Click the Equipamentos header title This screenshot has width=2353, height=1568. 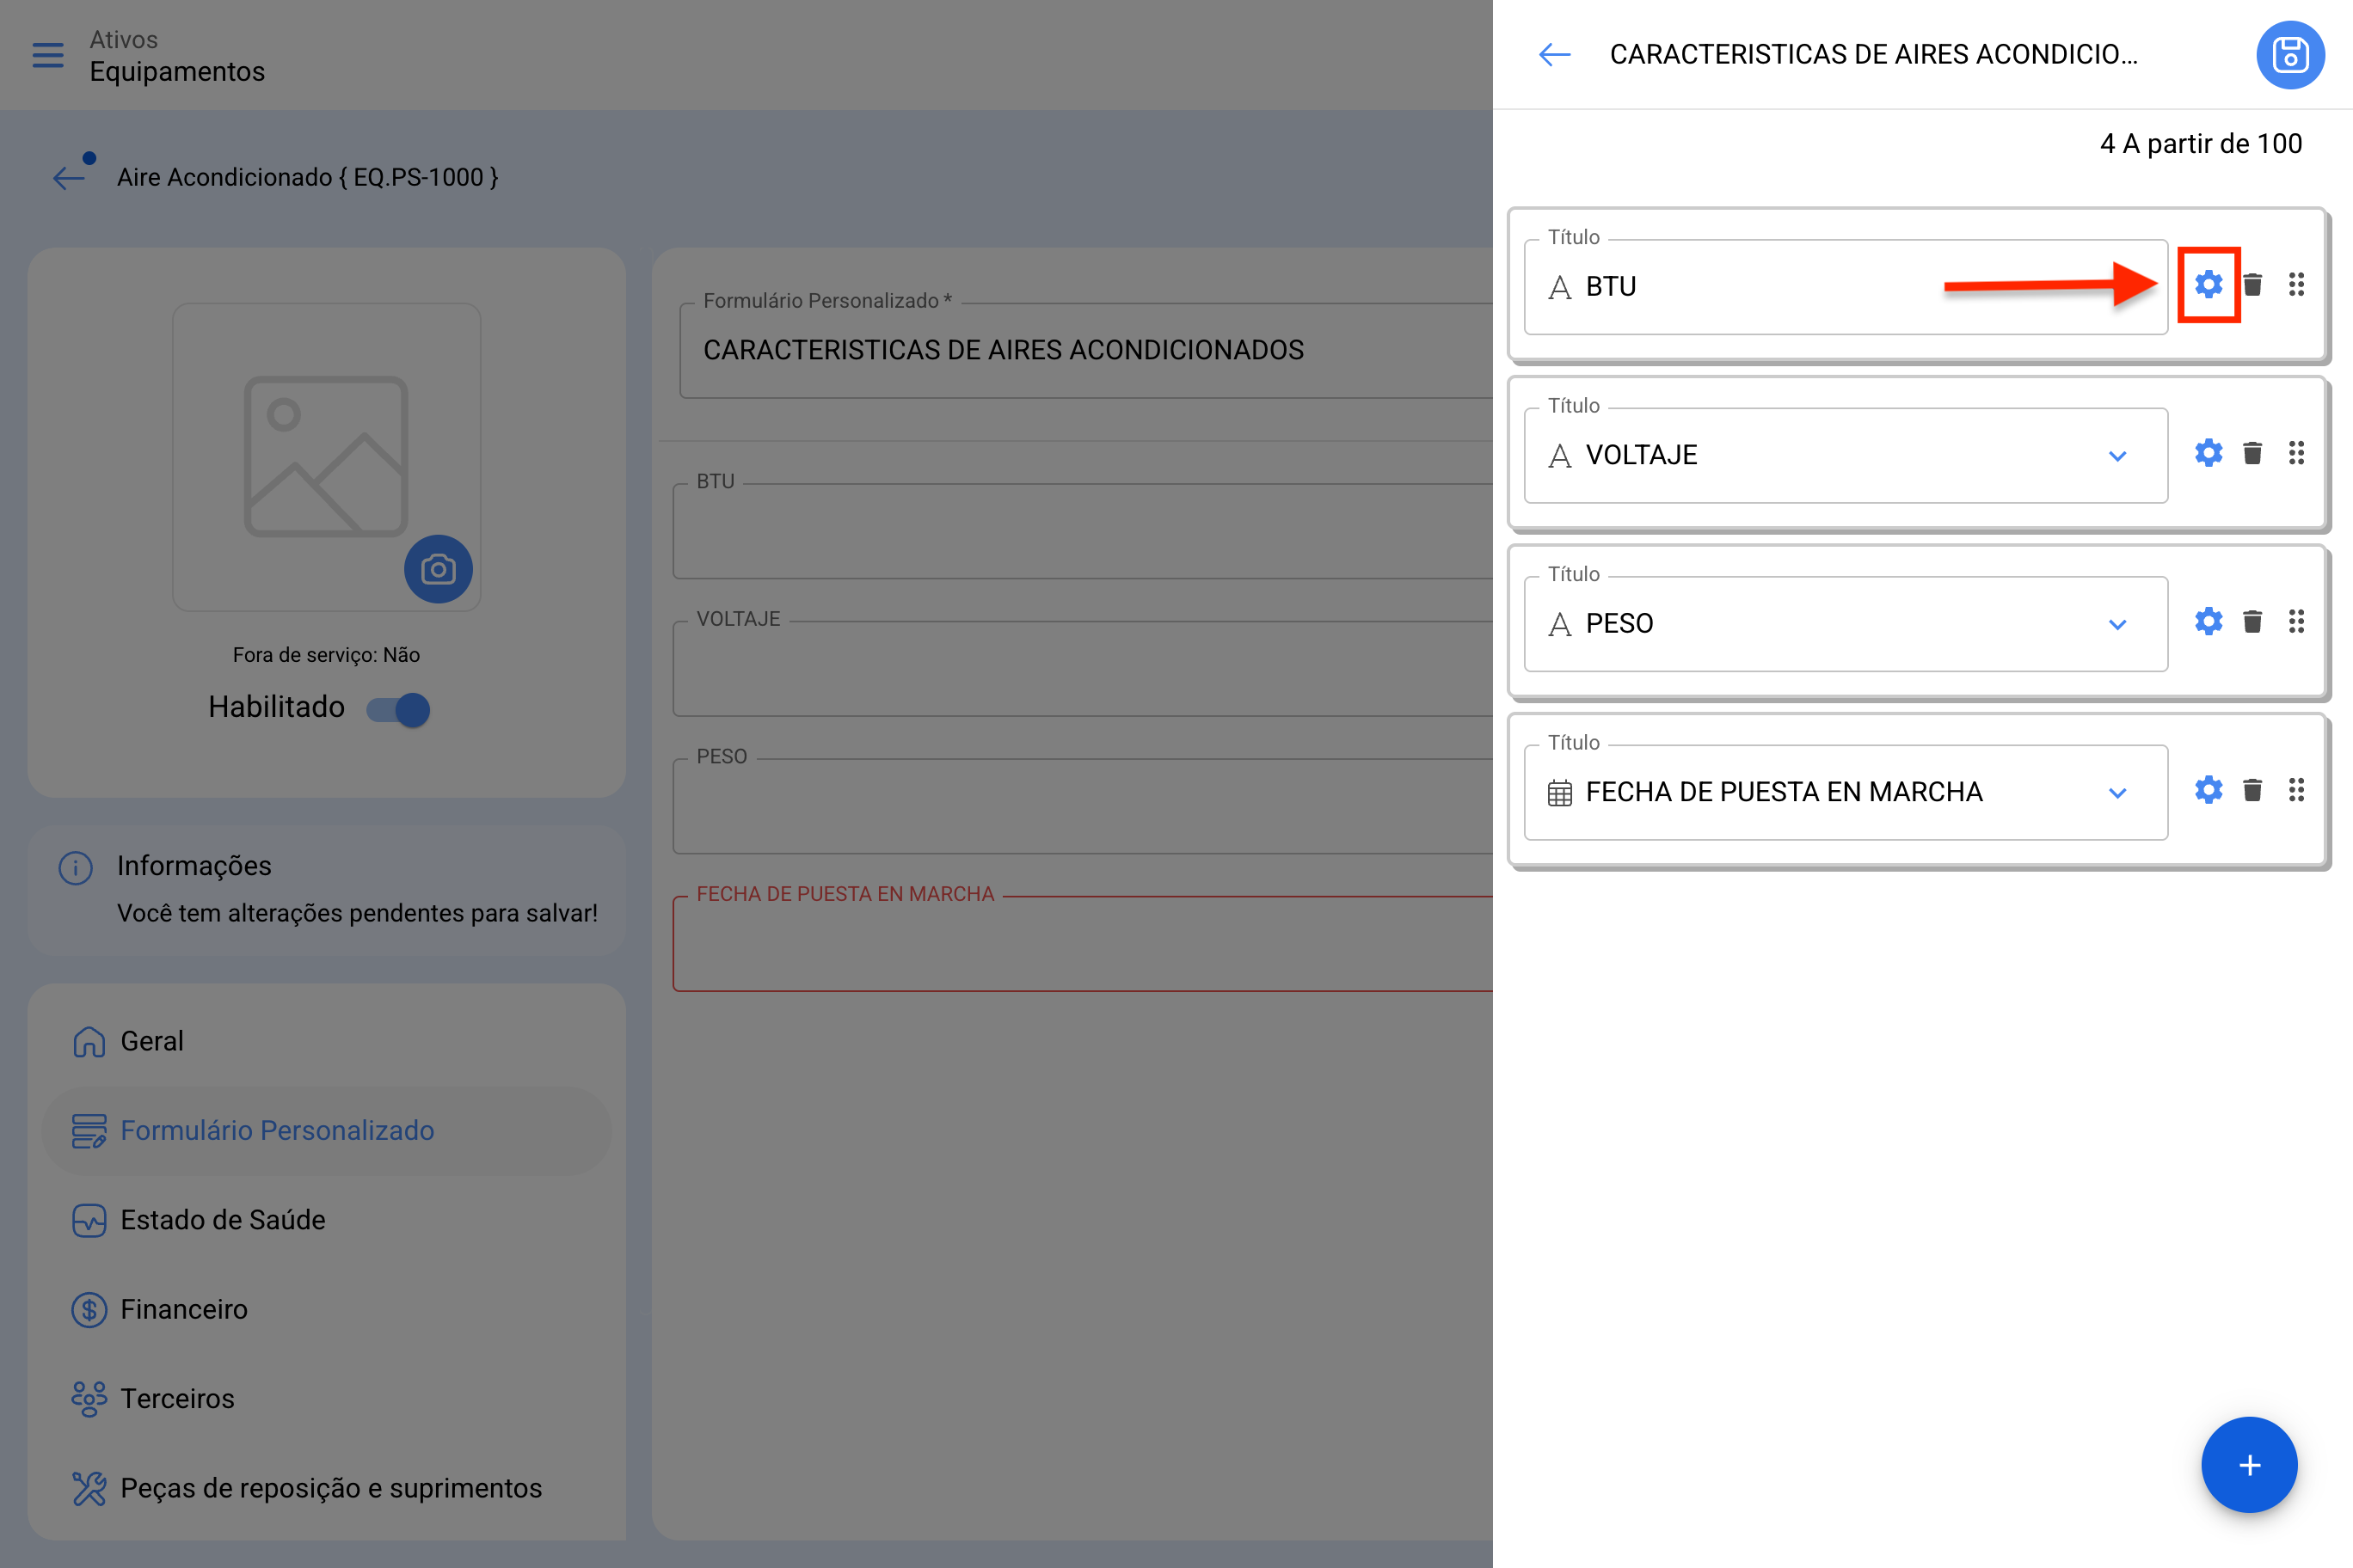pos(177,72)
